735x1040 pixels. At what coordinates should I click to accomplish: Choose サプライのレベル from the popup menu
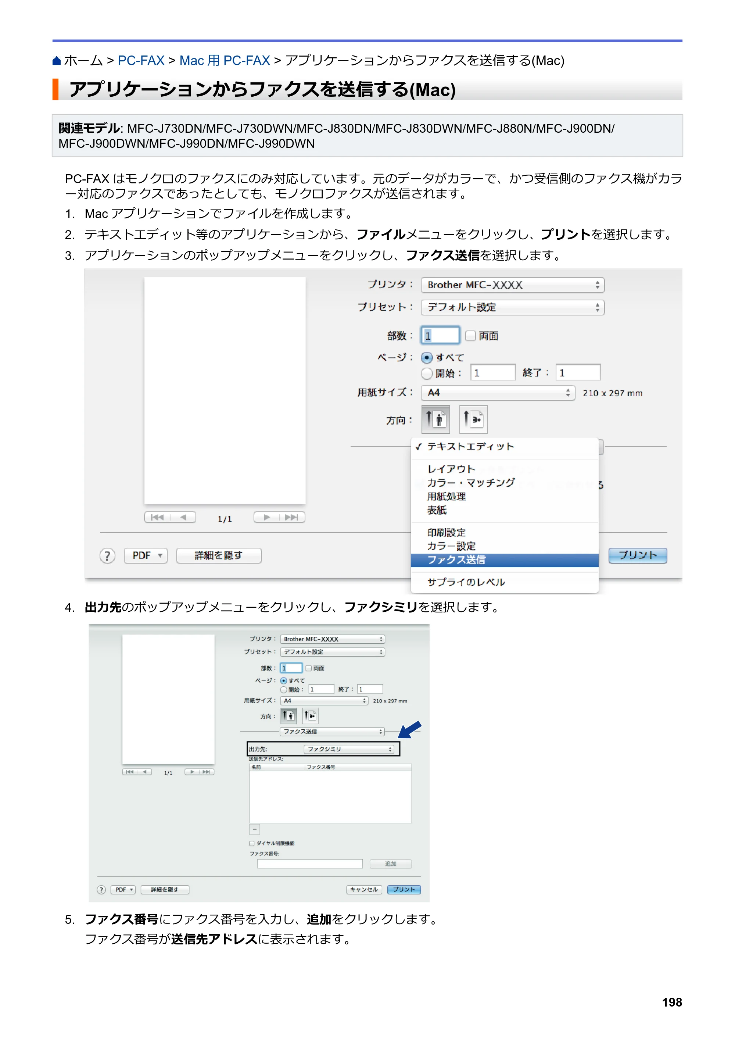(x=505, y=582)
